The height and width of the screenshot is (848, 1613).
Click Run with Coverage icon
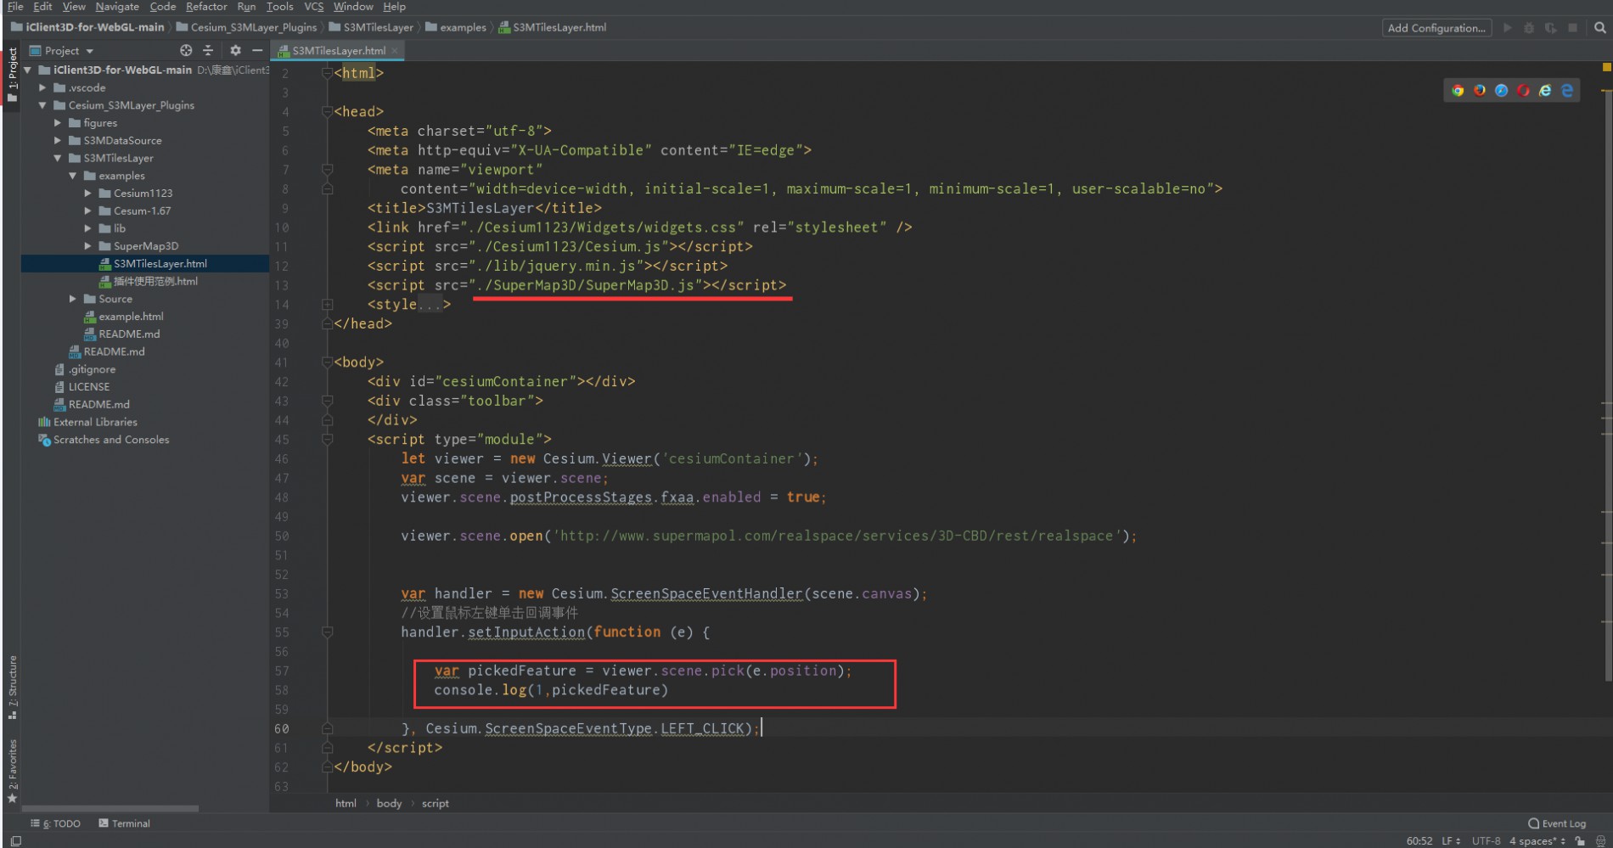coord(1551,28)
